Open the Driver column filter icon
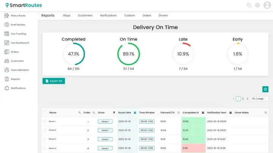 click(114, 113)
